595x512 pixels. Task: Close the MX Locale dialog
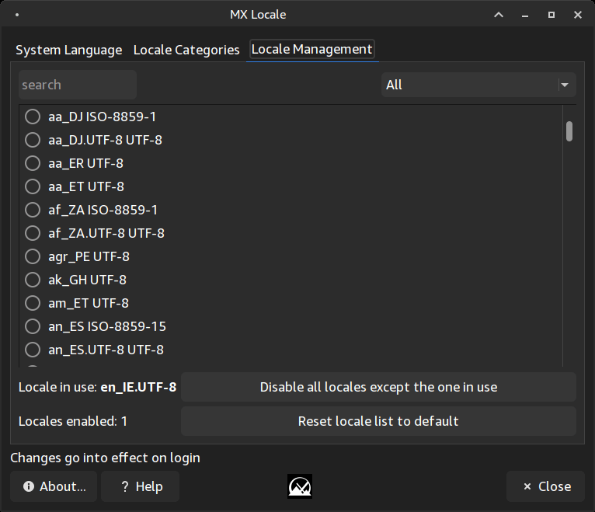(x=546, y=486)
